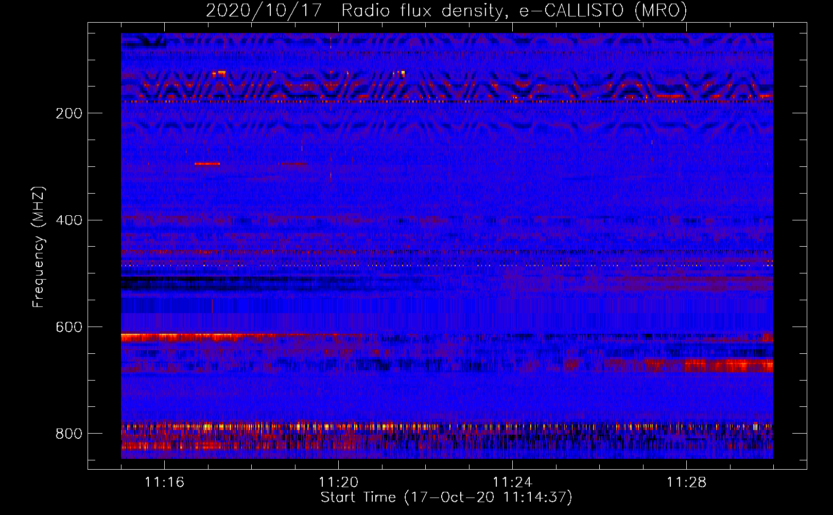Click the 800 frequency tick label
Screen dimensions: 833x515
coord(69,434)
